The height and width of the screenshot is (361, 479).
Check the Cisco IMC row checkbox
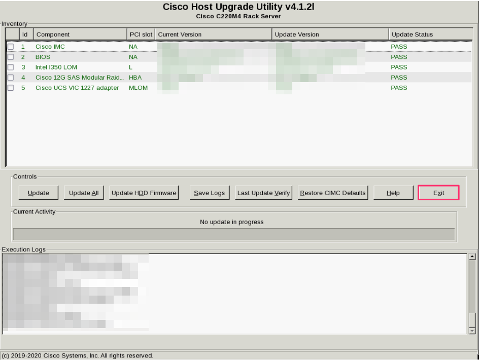click(11, 47)
